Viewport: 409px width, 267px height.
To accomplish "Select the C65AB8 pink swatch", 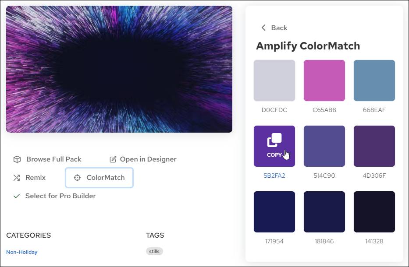I will click(x=324, y=81).
